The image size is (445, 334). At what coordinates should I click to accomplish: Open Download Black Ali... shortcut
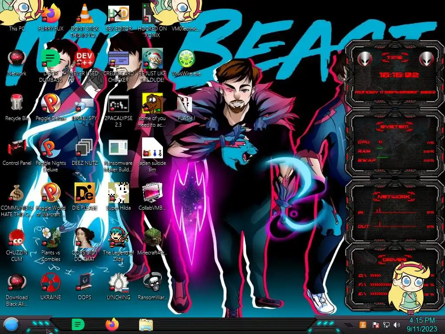17,290
